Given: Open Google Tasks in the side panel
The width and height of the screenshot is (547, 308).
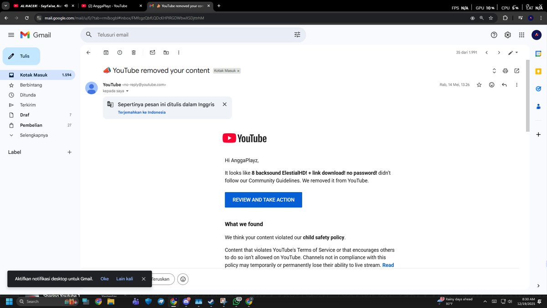Looking at the screenshot, I should pos(538,89).
